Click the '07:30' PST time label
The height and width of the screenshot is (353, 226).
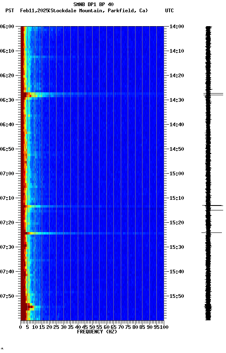point(7,248)
